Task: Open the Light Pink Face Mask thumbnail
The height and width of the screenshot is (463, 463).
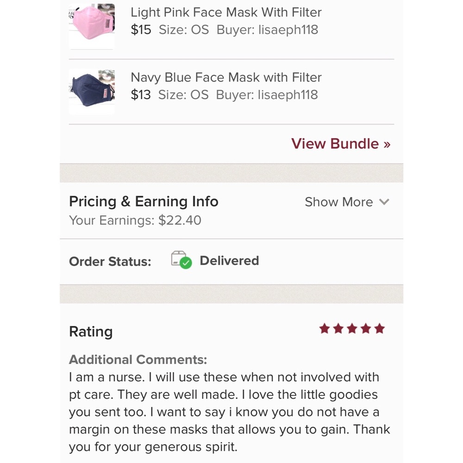Action: click(92, 25)
